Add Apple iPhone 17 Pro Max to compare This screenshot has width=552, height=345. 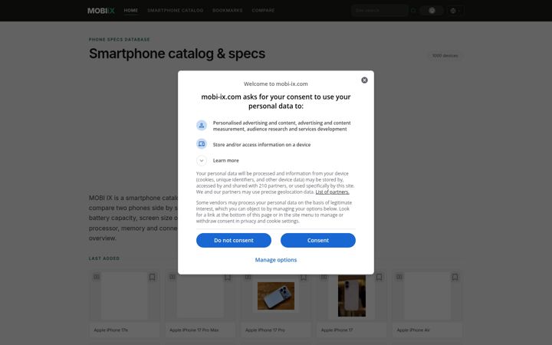pos(172,277)
